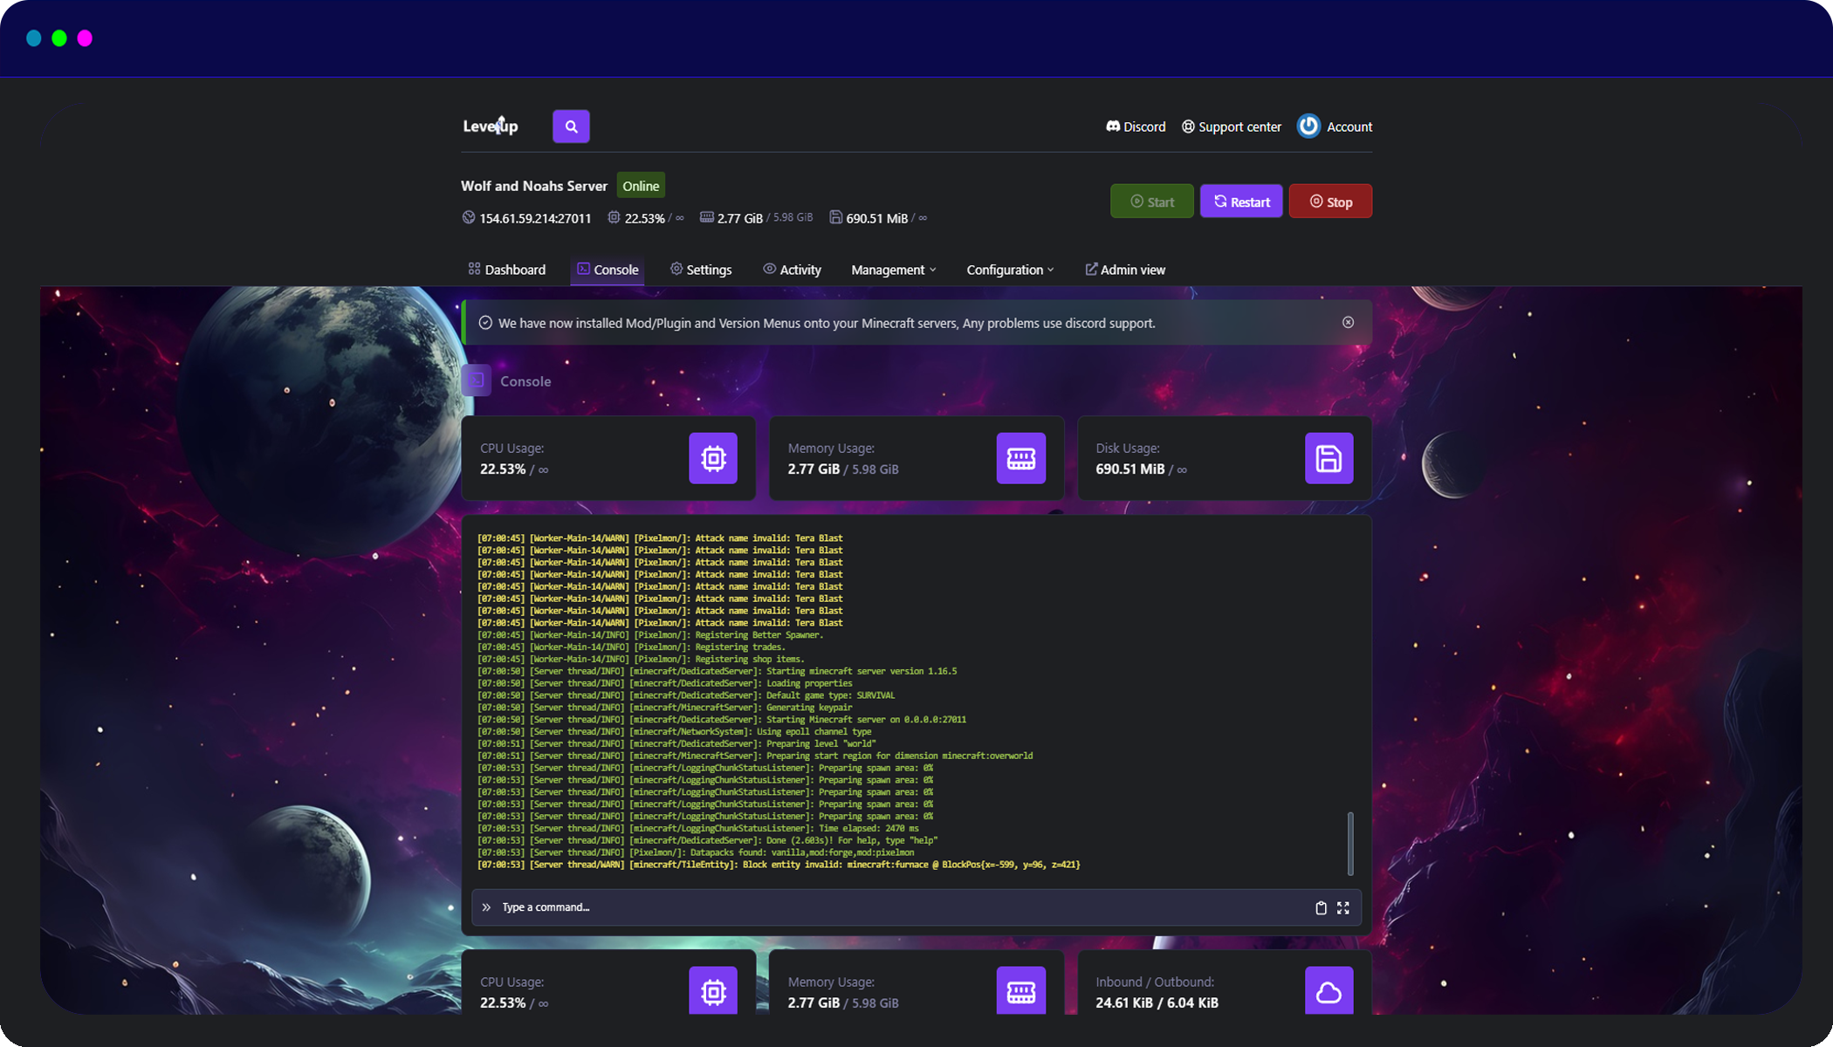Image resolution: width=1833 pixels, height=1047 pixels.
Task: Expand the Configuration dropdown menu
Action: pos(1009,270)
